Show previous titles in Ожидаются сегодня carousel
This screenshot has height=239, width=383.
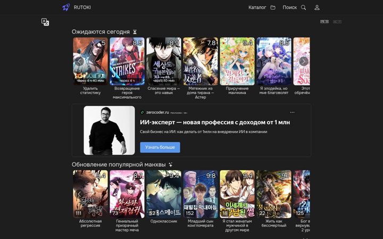pyautogui.click(x=79, y=62)
